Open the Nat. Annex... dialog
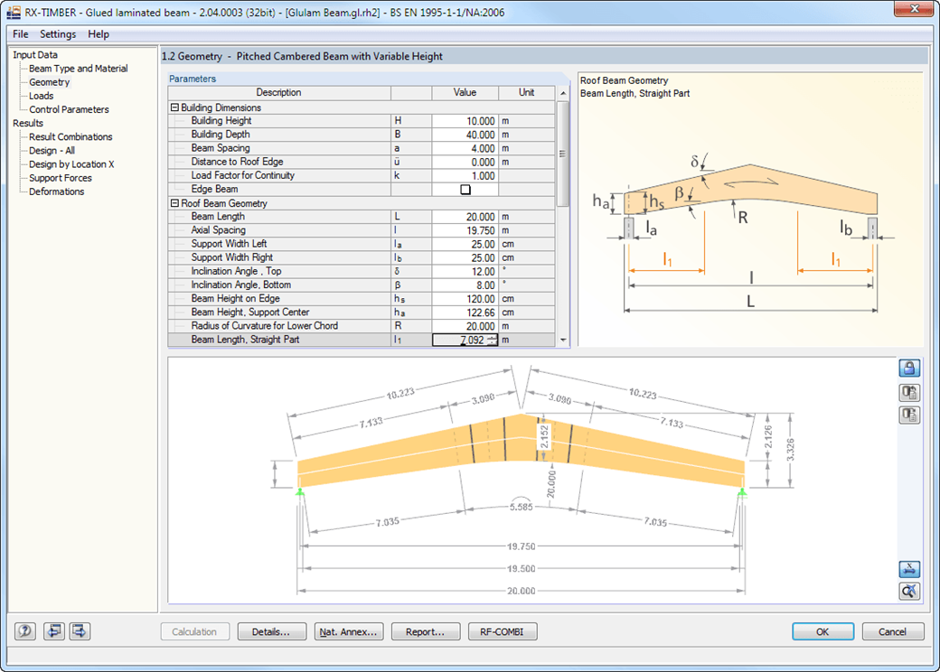Viewport: 940px width, 672px height. click(348, 631)
